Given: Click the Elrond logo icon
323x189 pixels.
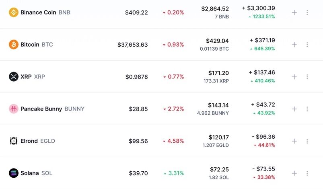Looking at the screenshot, I should [x=14, y=141].
